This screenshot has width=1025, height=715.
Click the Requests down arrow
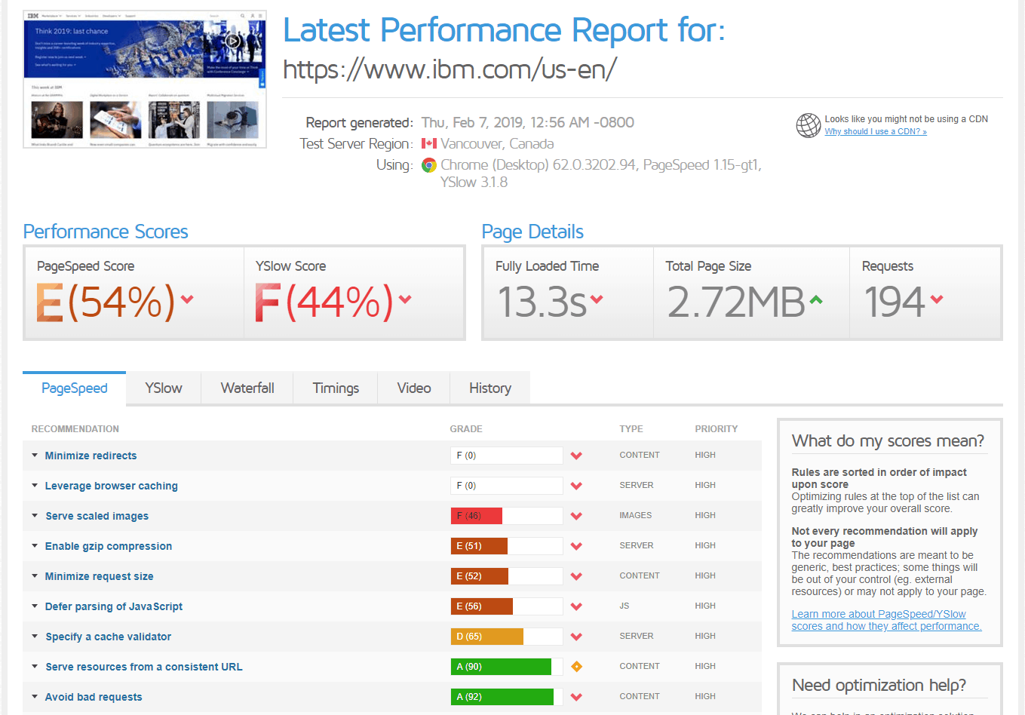click(x=937, y=299)
